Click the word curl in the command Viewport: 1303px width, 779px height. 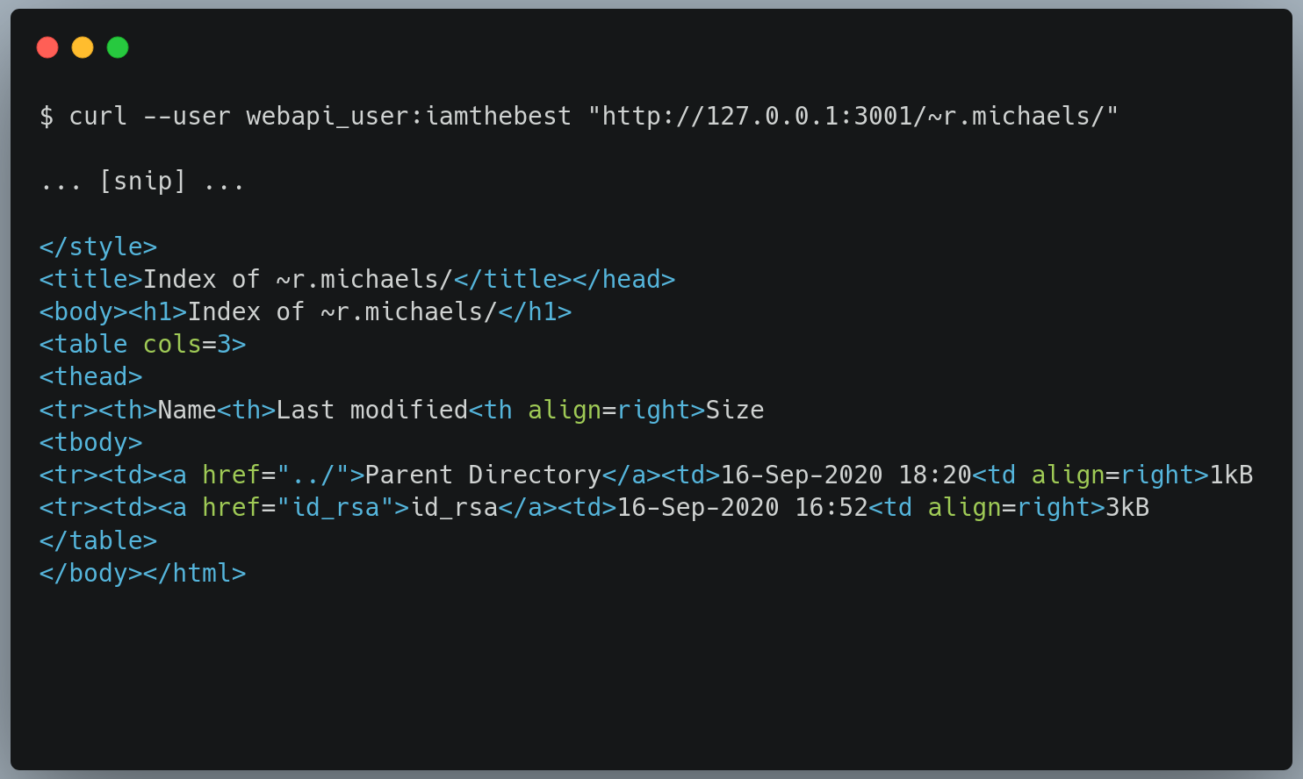click(x=98, y=116)
